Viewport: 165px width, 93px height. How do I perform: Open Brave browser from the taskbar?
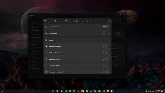(57, 91)
